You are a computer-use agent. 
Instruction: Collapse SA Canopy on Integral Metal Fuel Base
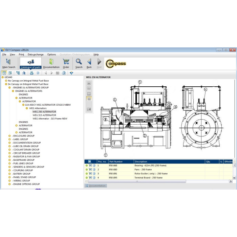pos(6,84)
